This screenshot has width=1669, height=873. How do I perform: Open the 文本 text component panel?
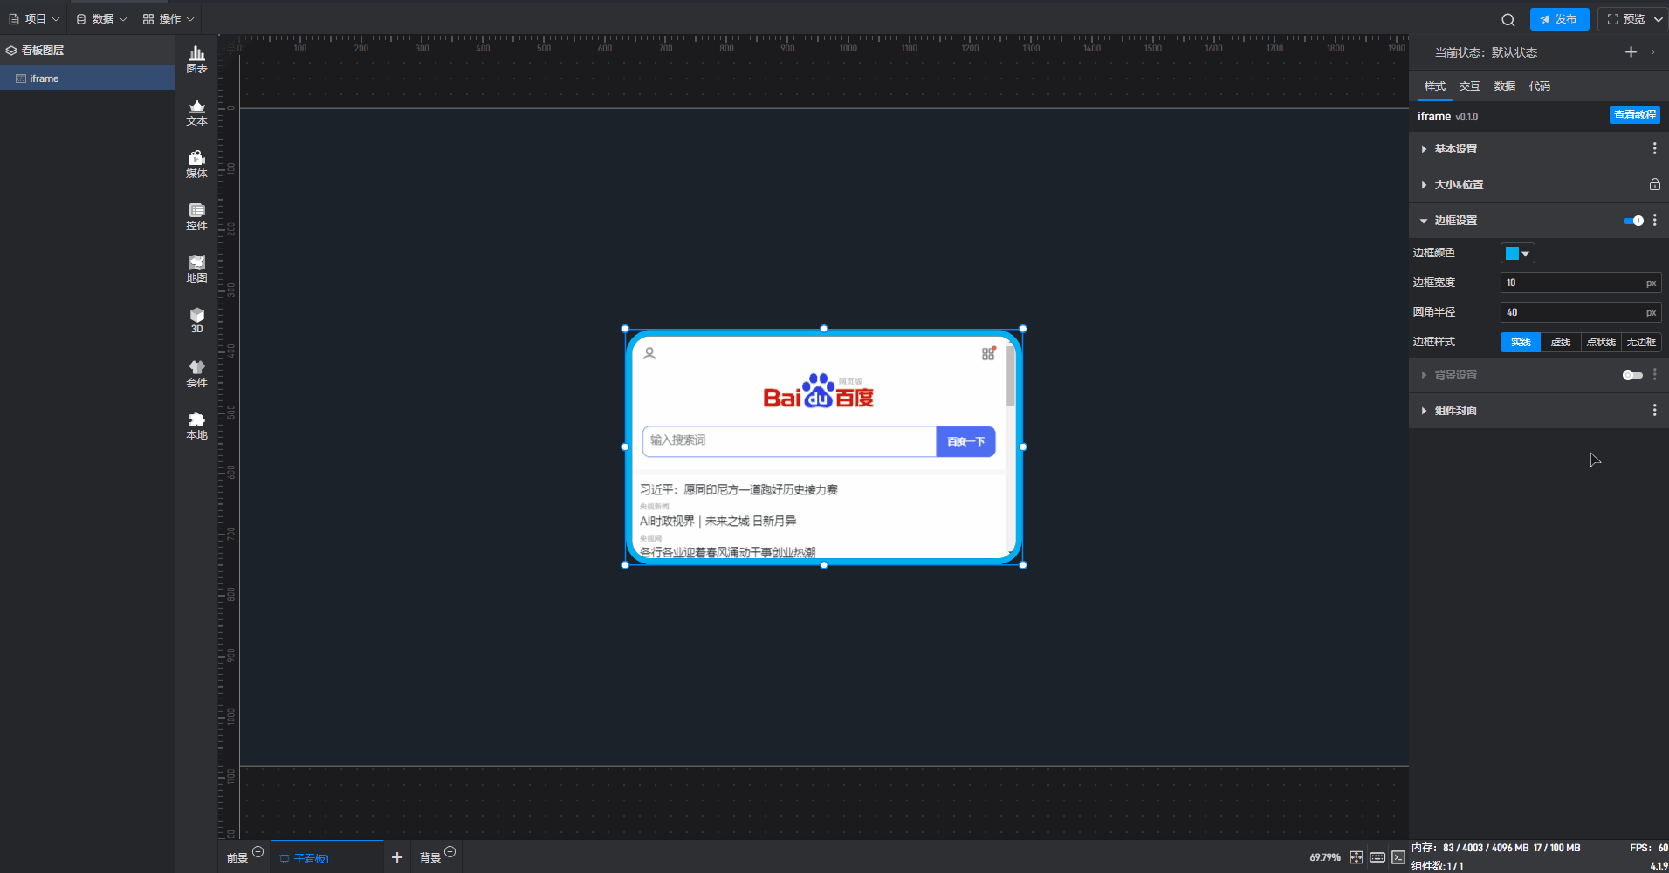pos(196,113)
